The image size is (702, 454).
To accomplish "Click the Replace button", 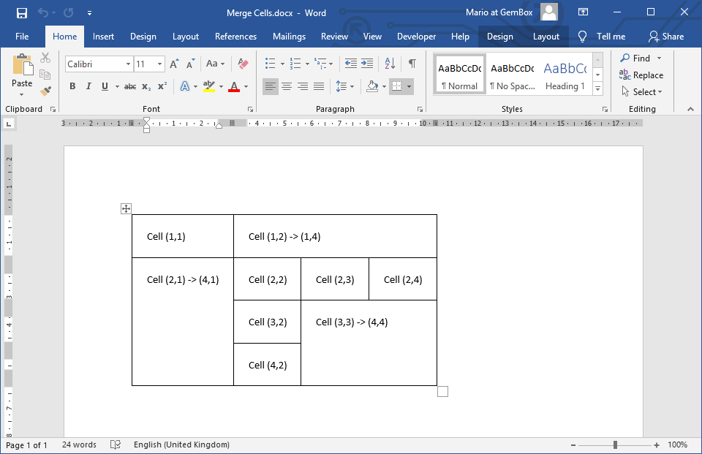I will click(x=641, y=75).
